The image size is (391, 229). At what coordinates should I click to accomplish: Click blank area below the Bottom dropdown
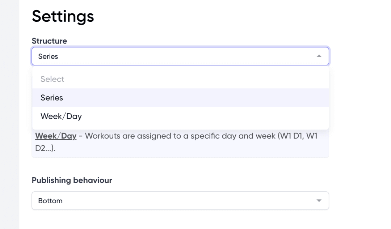point(180,220)
